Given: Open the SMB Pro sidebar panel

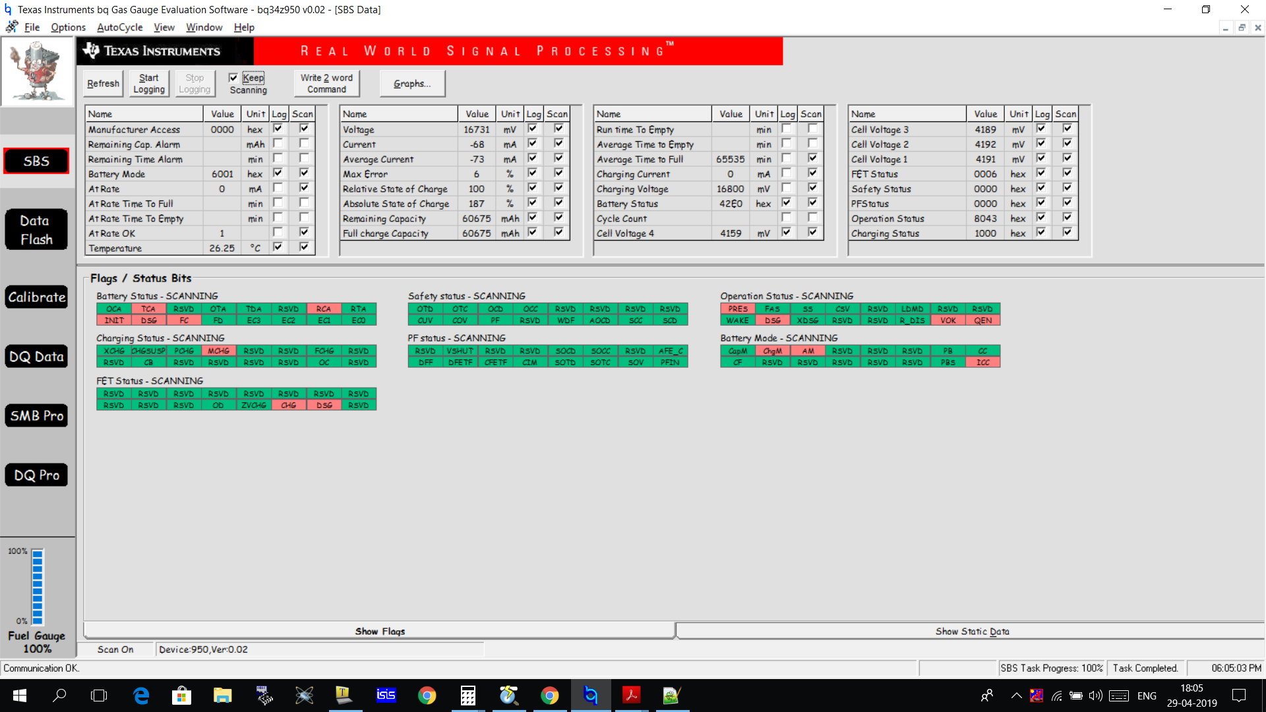Looking at the screenshot, I should point(36,416).
